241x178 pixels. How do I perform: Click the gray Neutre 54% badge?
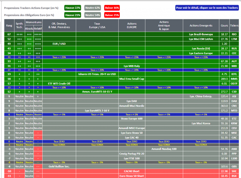(x=93, y=15)
